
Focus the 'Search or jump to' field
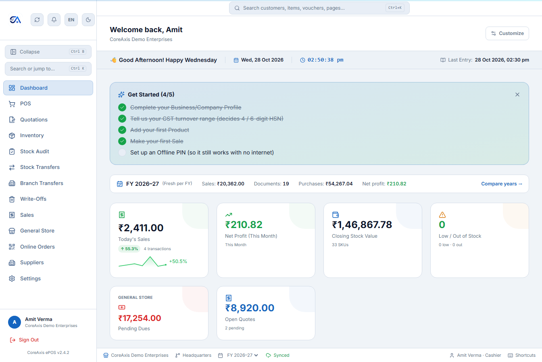tap(48, 69)
